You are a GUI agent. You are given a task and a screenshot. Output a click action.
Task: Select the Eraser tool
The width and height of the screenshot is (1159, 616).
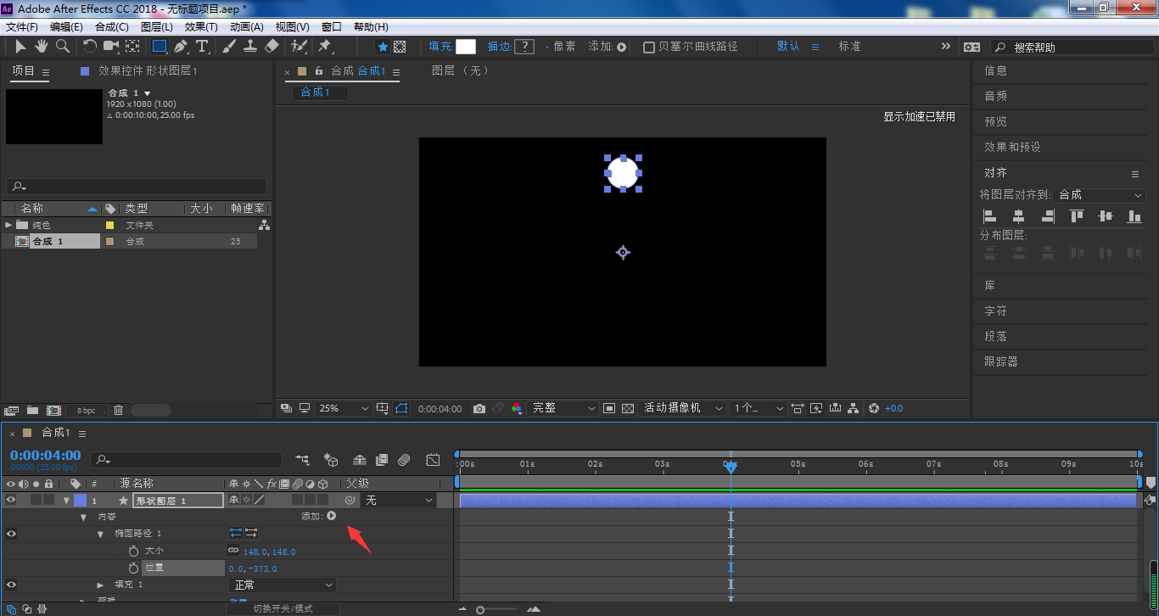[272, 47]
